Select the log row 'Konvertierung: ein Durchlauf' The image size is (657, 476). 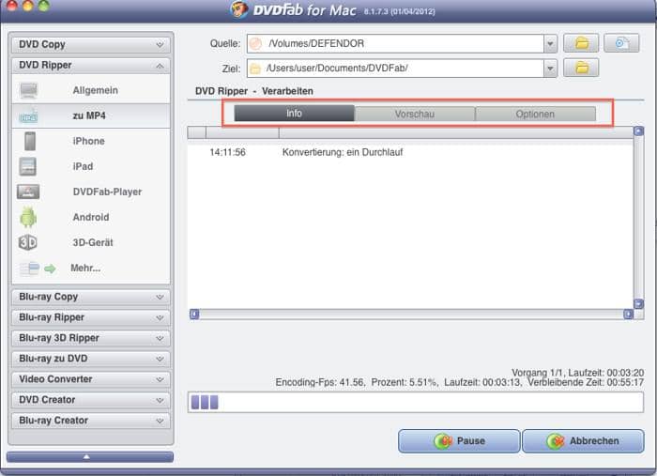click(411, 152)
